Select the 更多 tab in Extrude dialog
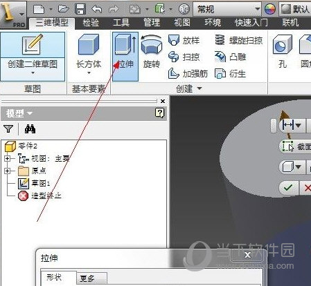 tap(91, 278)
